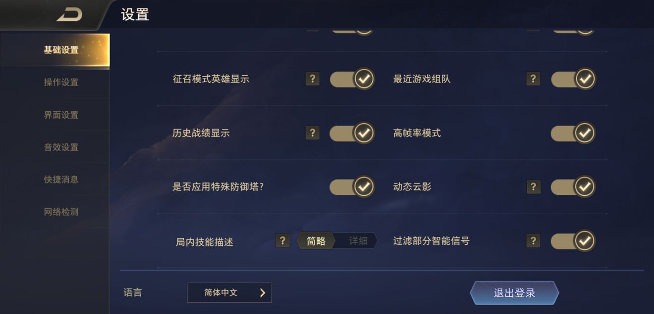Open the 简体中文 language selector
This screenshot has height=314, width=654.
coord(229,293)
